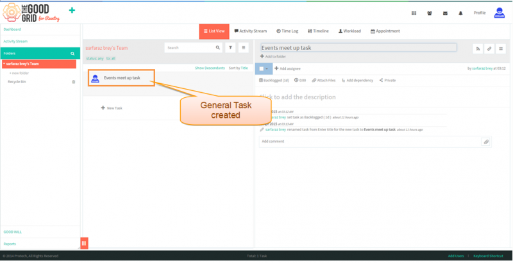Select the Folders sidebar header

(x=40, y=53)
